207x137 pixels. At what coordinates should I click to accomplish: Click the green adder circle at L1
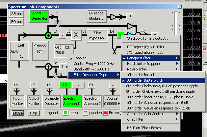[48, 35]
